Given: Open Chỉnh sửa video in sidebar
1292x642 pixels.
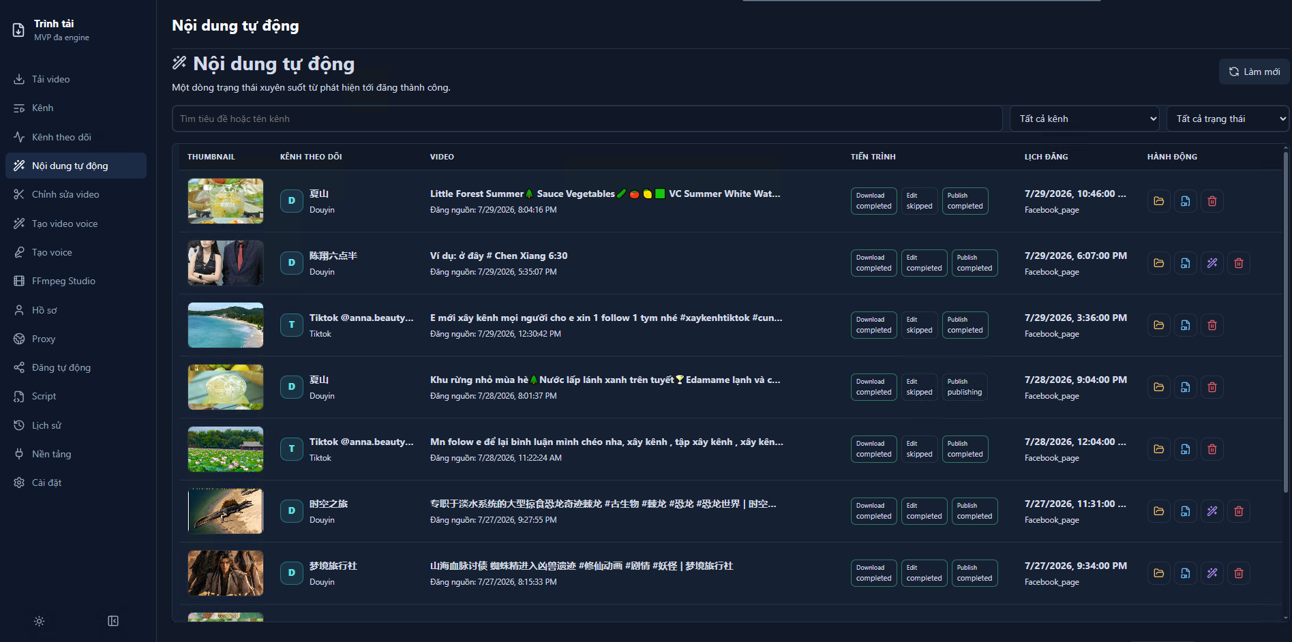Looking at the screenshot, I should pos(76,194).
